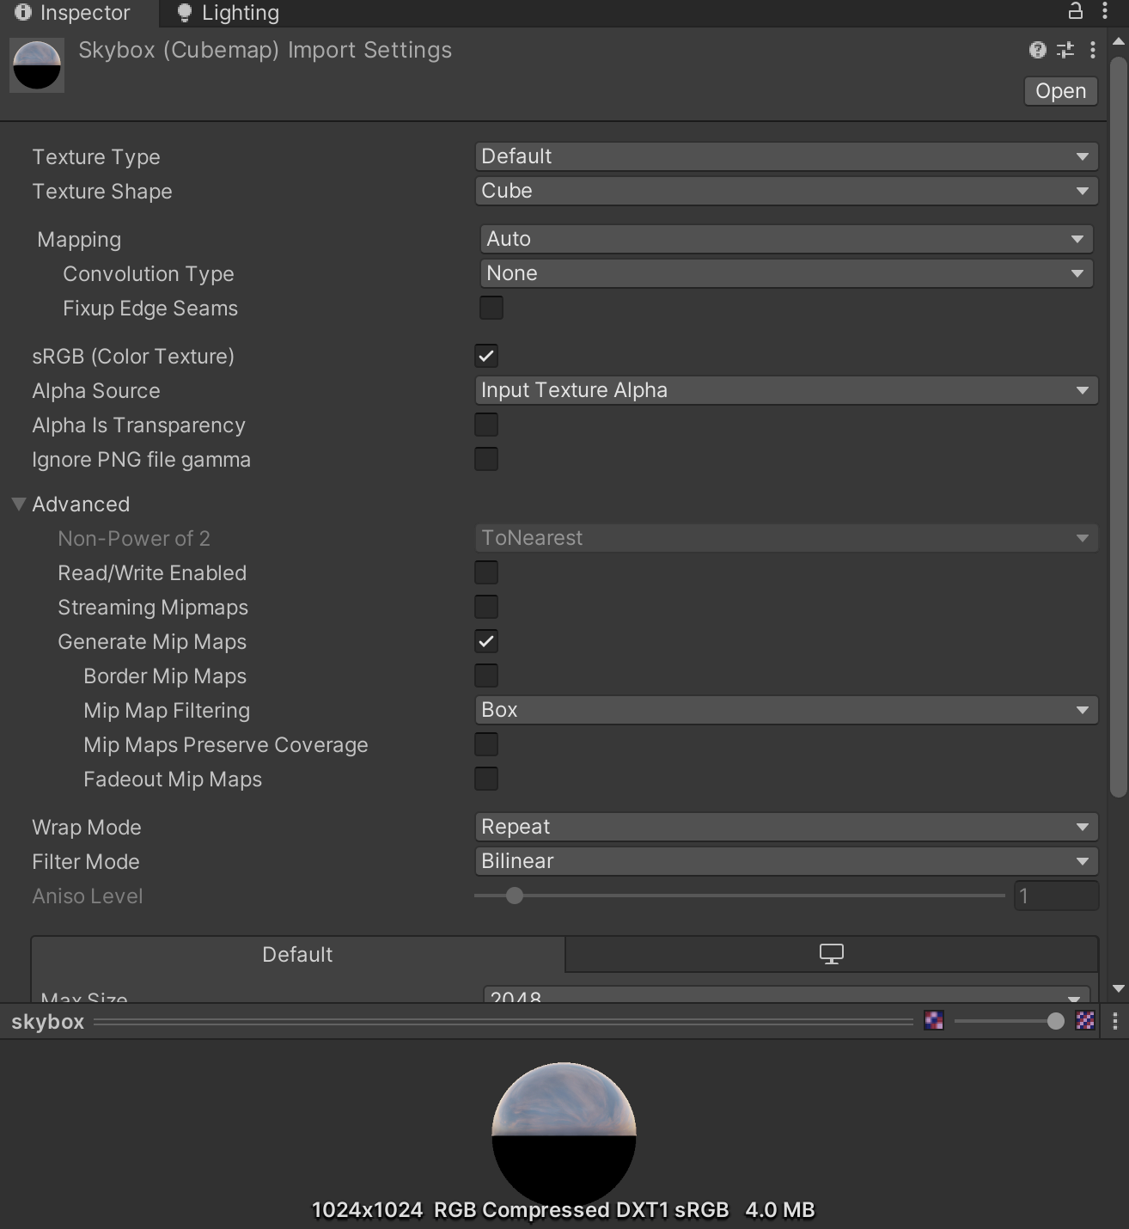This screenshot has width=1129, height=1229.
Task: Click the checkered alpha icon in preview bar
Action: 1085,1020
